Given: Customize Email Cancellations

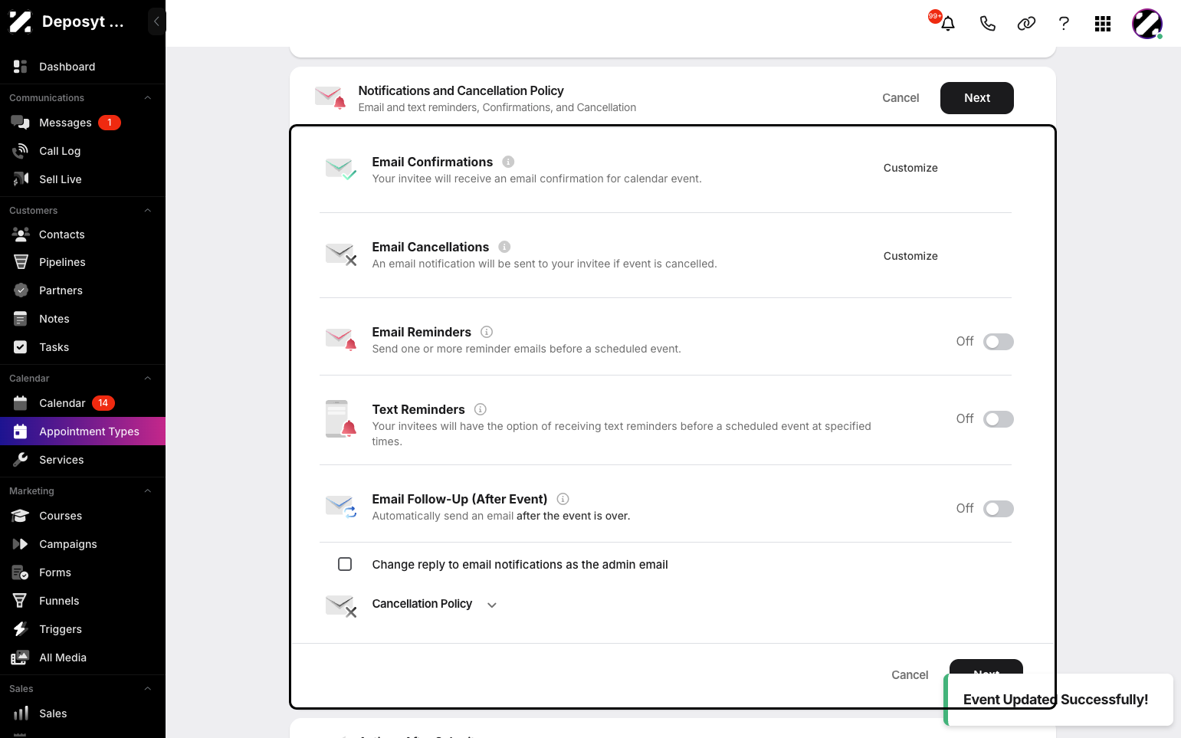Looking at the screenshot, I should 910,256.
